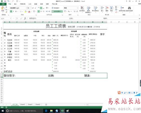Screen dimensions: 141x113
Task: Open fill color dropdown arrow
Action: click(27, 12)
